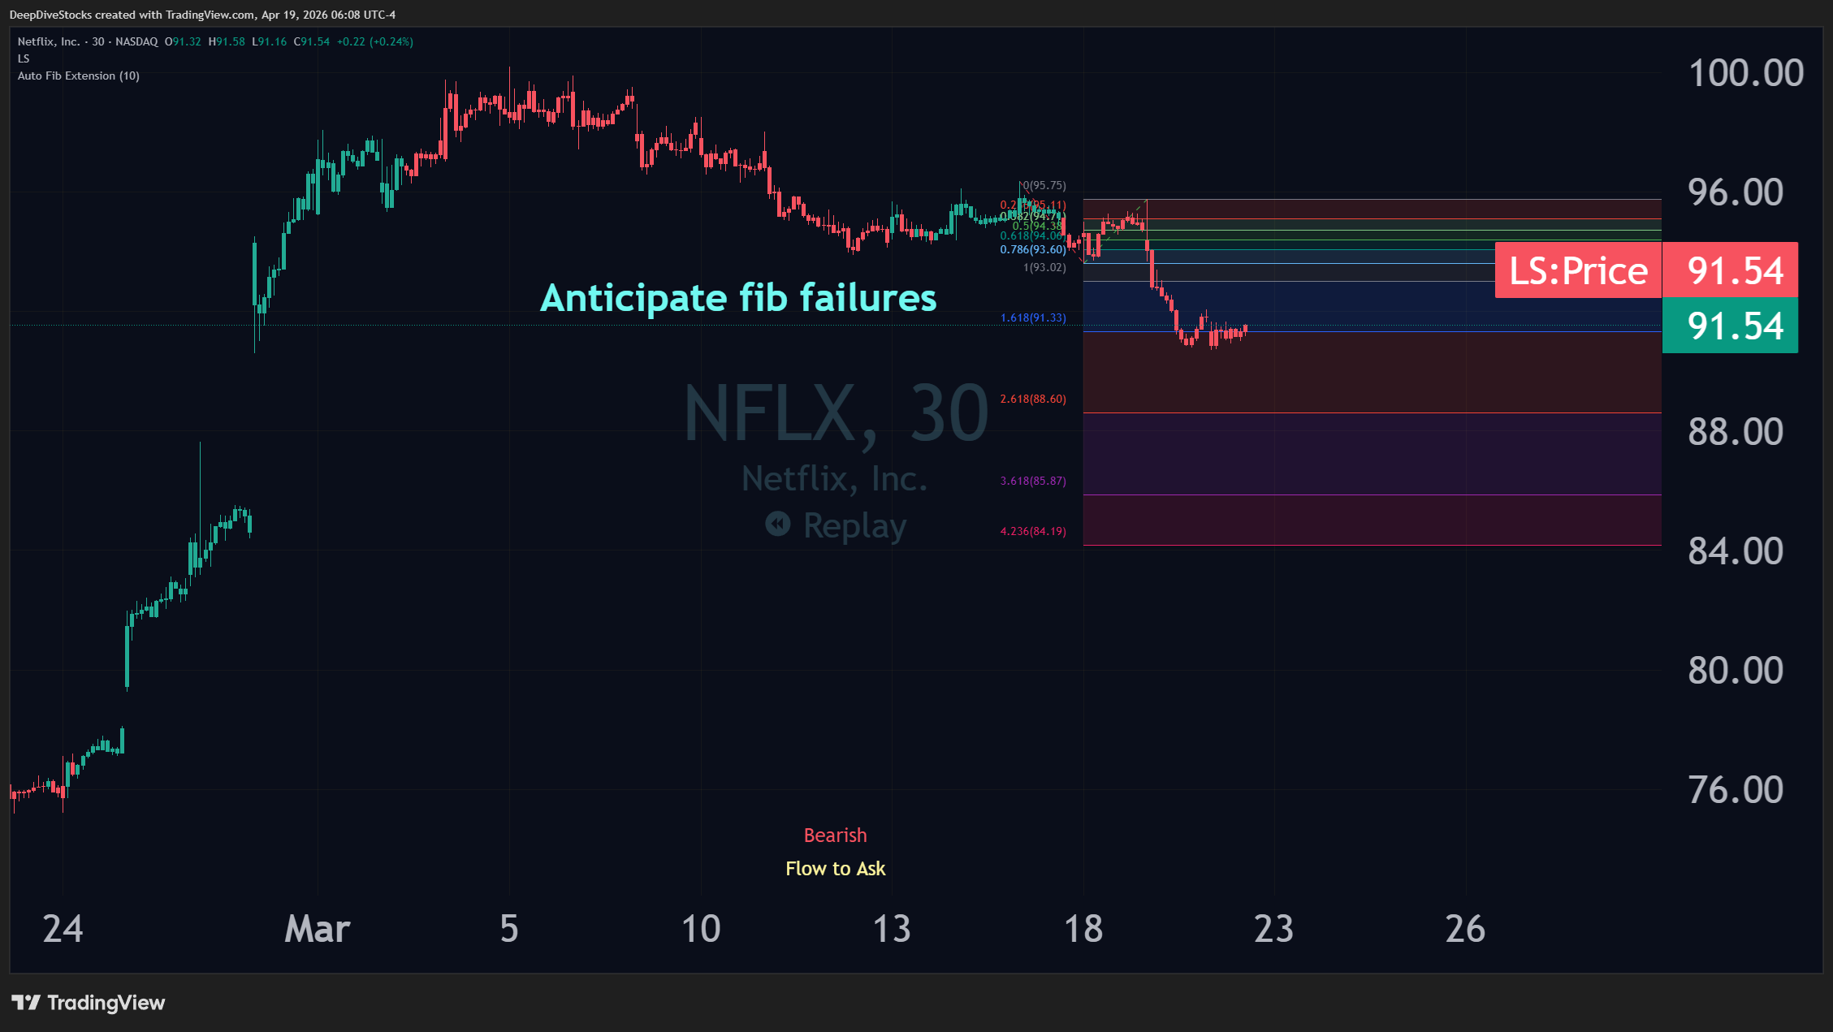
Task: Select the Anticipate fib failures text note
Action: pyautogui.click(x=740, y=297)
